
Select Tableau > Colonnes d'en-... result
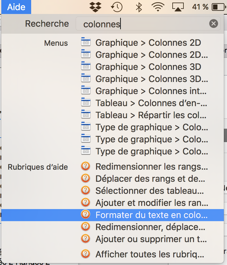(x=151, y=103)
